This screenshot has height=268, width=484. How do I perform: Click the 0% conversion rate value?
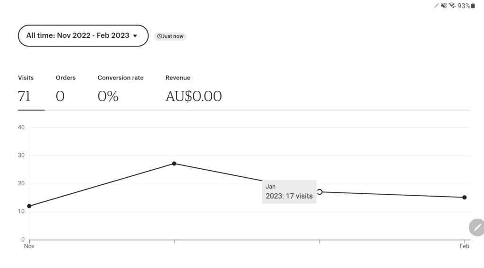(x=108, y=96)
